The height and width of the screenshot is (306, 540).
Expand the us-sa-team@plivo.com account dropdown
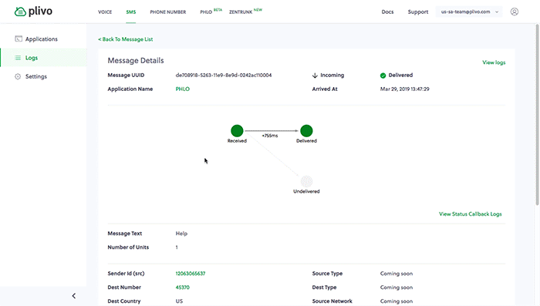pos(469,12)
